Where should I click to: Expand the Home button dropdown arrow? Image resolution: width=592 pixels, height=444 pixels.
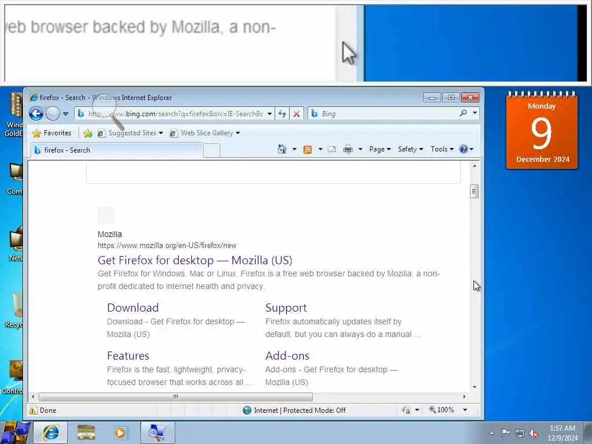click(294, 149)
